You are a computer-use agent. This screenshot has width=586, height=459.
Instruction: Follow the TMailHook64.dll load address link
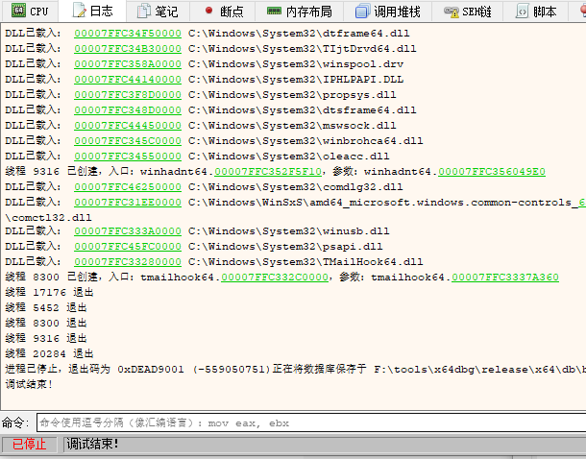[127, 261]
